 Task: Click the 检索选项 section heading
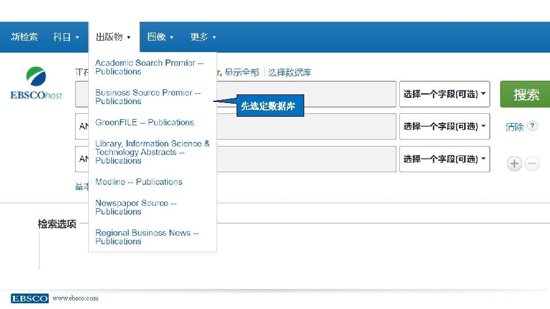57,224
